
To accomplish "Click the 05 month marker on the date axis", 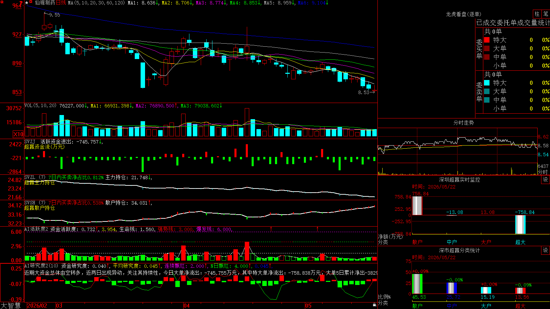I will (x=308, y=306).
